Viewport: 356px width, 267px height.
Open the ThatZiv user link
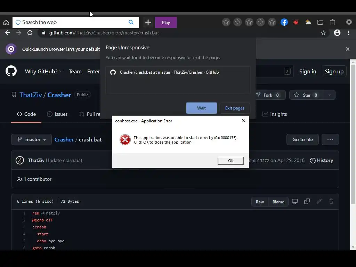31,95
